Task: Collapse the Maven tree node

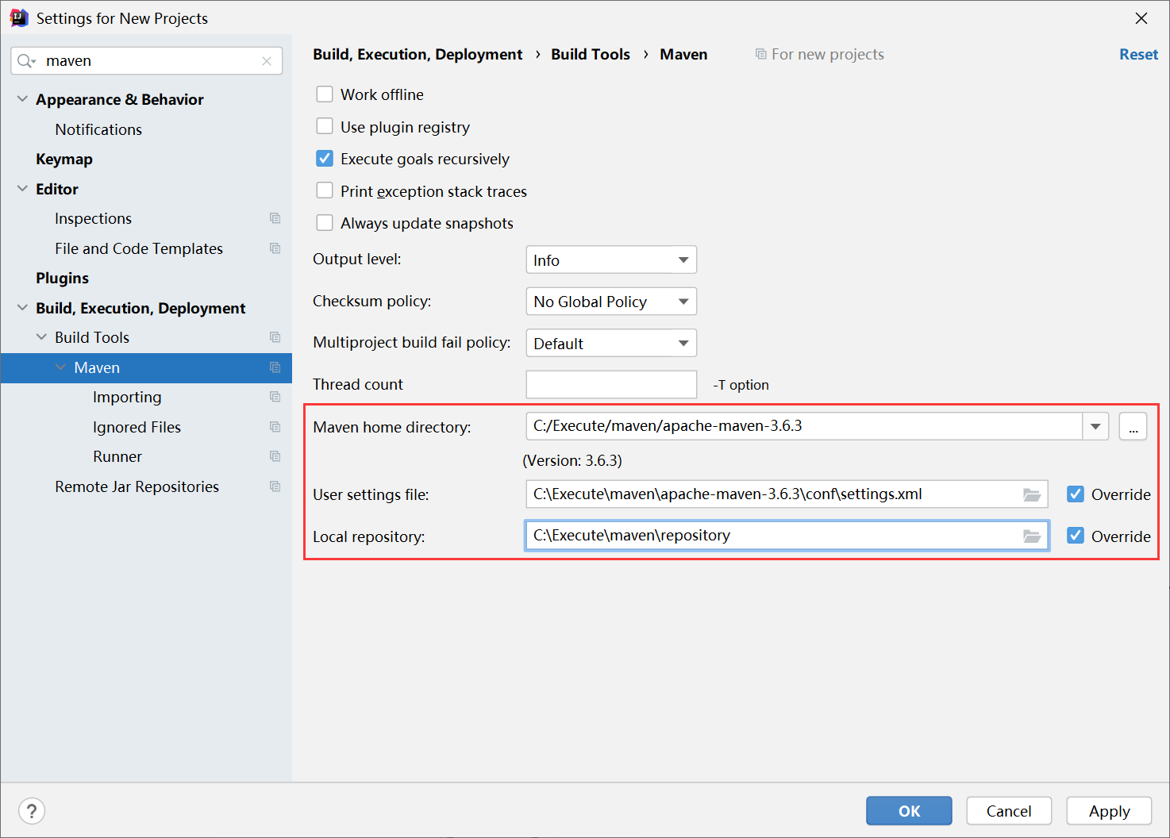Action: coord(60,367)
